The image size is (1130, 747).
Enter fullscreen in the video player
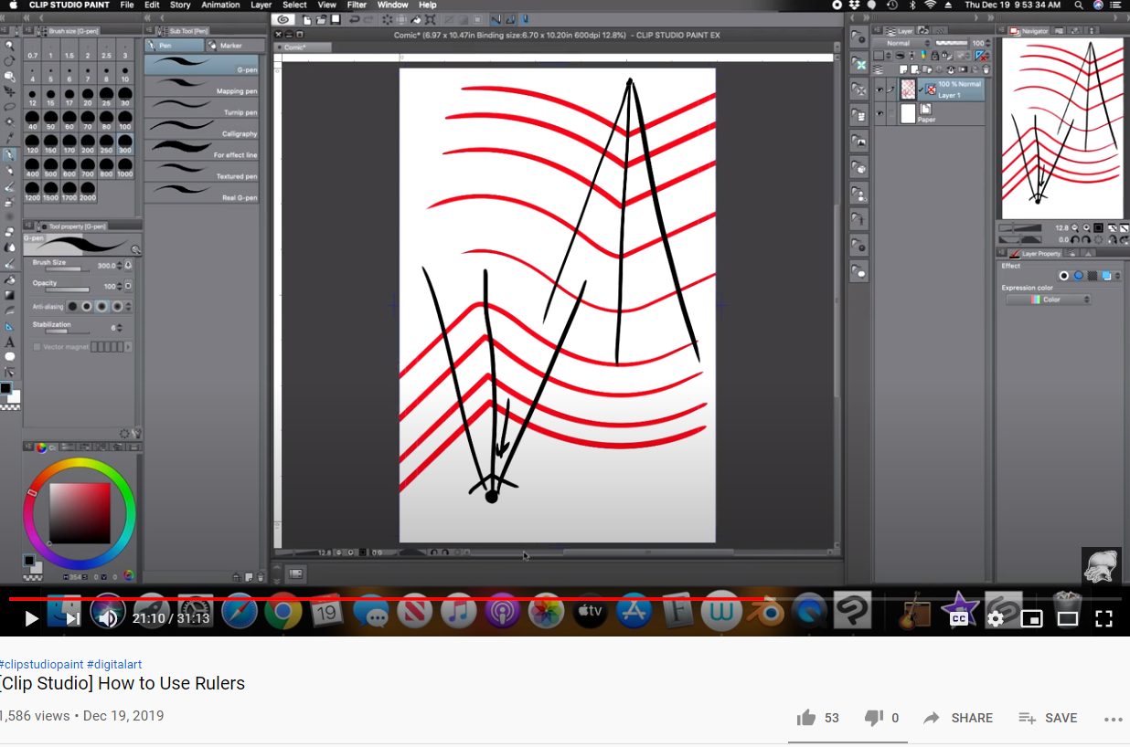1103,618
